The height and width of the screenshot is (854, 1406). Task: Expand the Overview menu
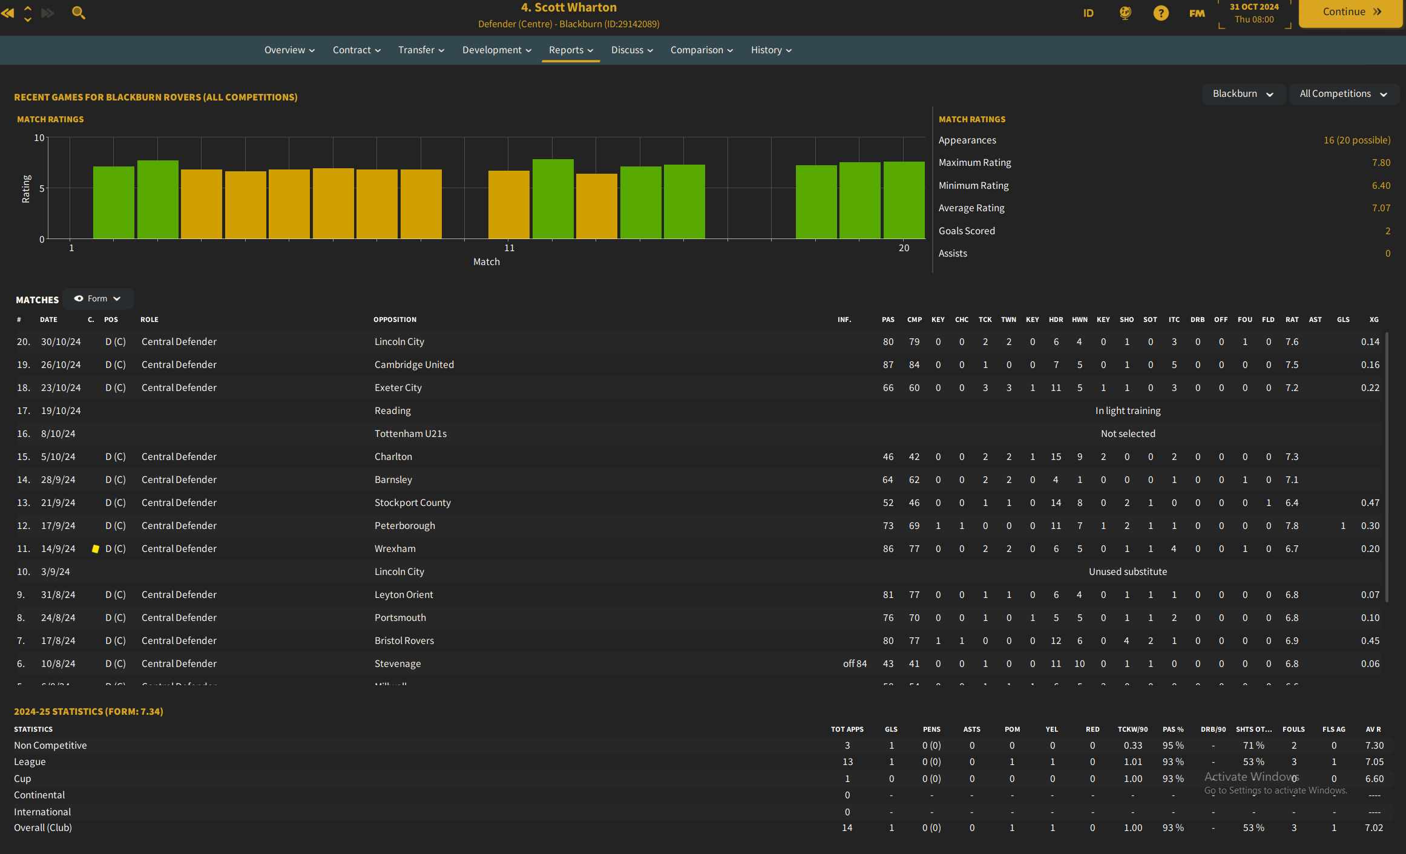tap(289, 50)
